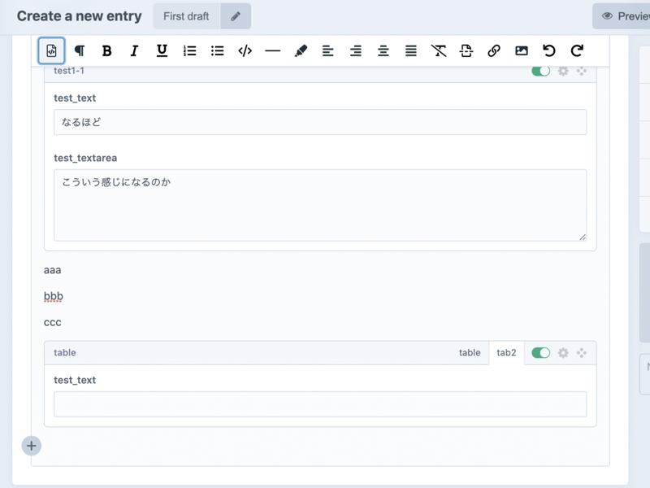Undo the last edit

pyautogui.click(x=549, y=50)
